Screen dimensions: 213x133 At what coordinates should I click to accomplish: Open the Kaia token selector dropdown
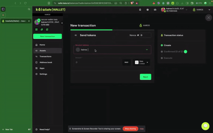click(141, 62)
